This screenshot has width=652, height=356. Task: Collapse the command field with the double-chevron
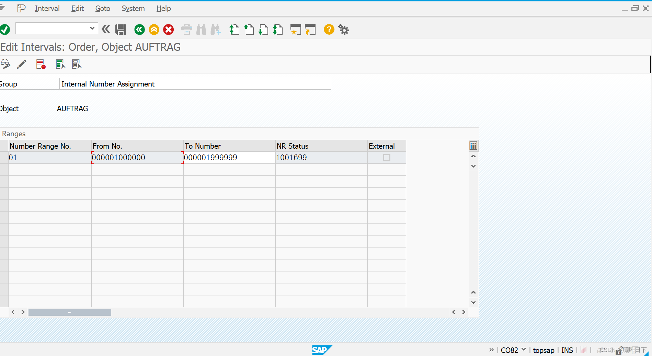coord(106,29)
